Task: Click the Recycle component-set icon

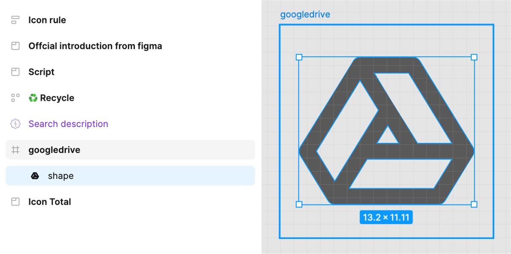Action: point(15,98)
